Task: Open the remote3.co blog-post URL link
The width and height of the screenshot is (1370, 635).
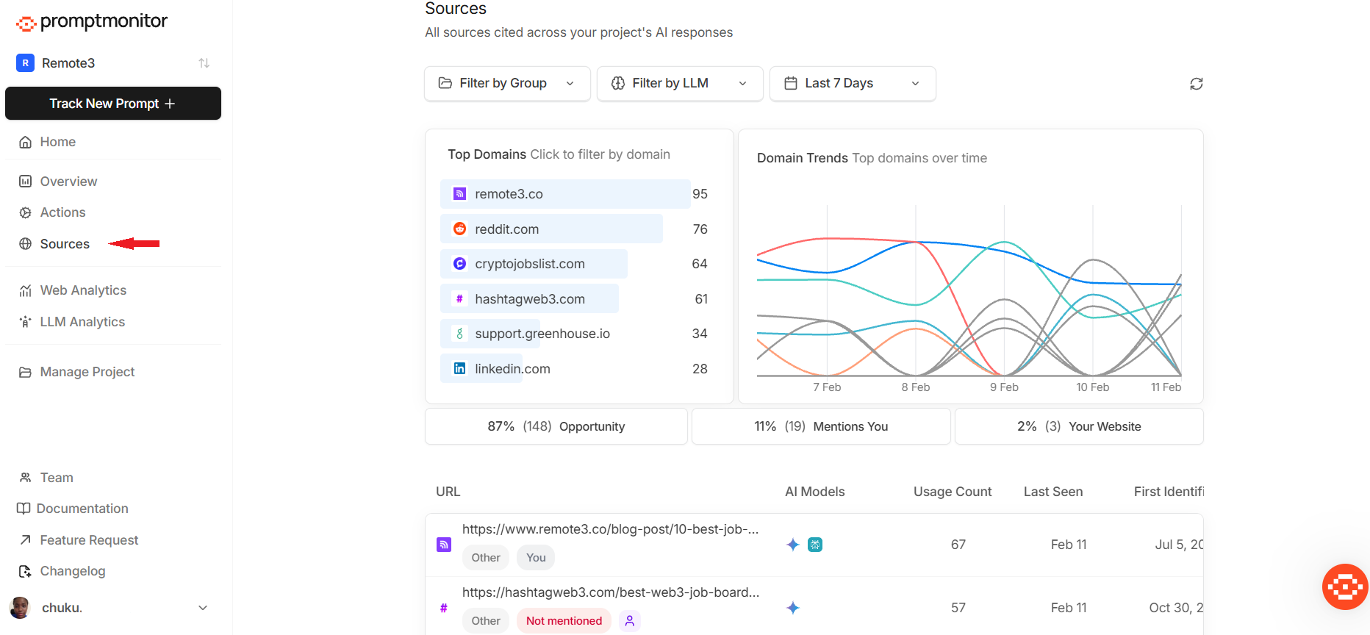Action: (610, 529)
